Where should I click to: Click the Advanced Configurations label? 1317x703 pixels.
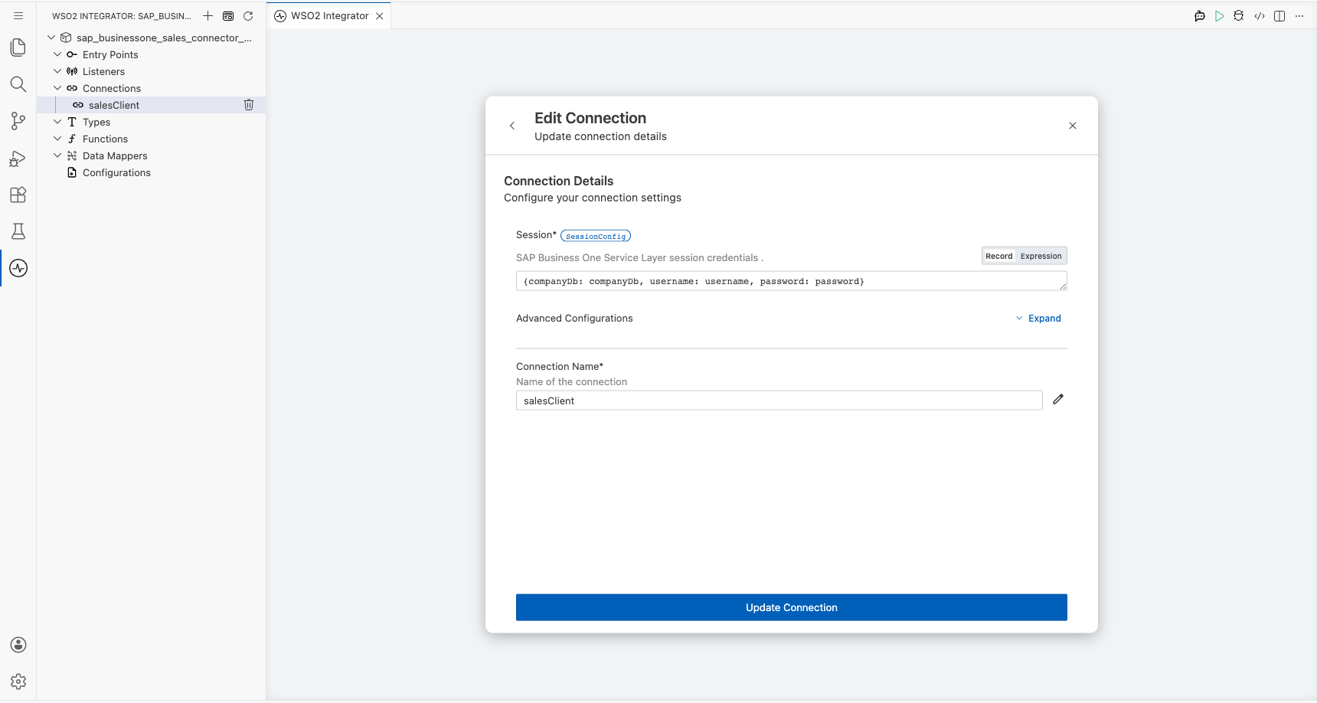[574, 319]
